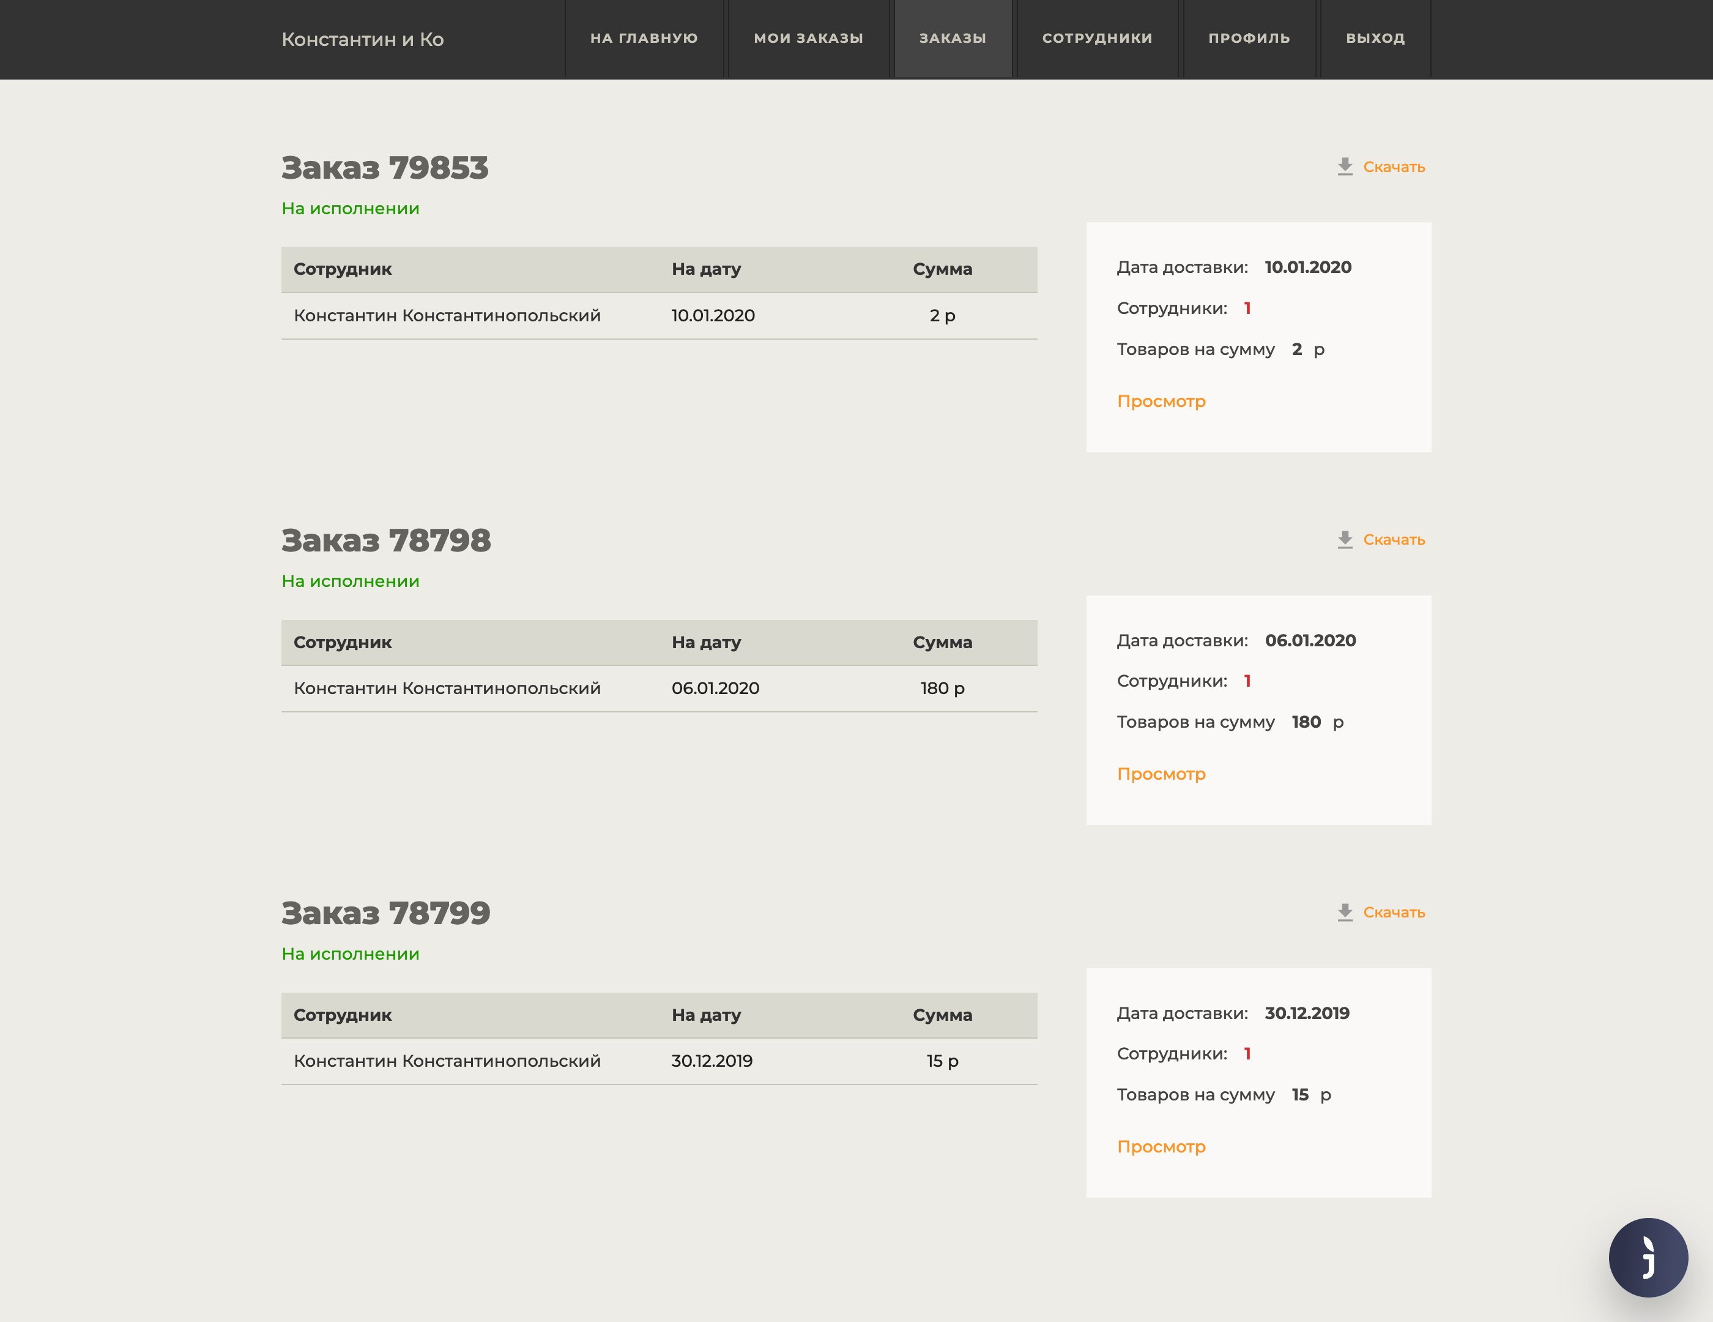Click Выход to log out
The width and height of the screenshot is (1713, 1322).
1376,39
